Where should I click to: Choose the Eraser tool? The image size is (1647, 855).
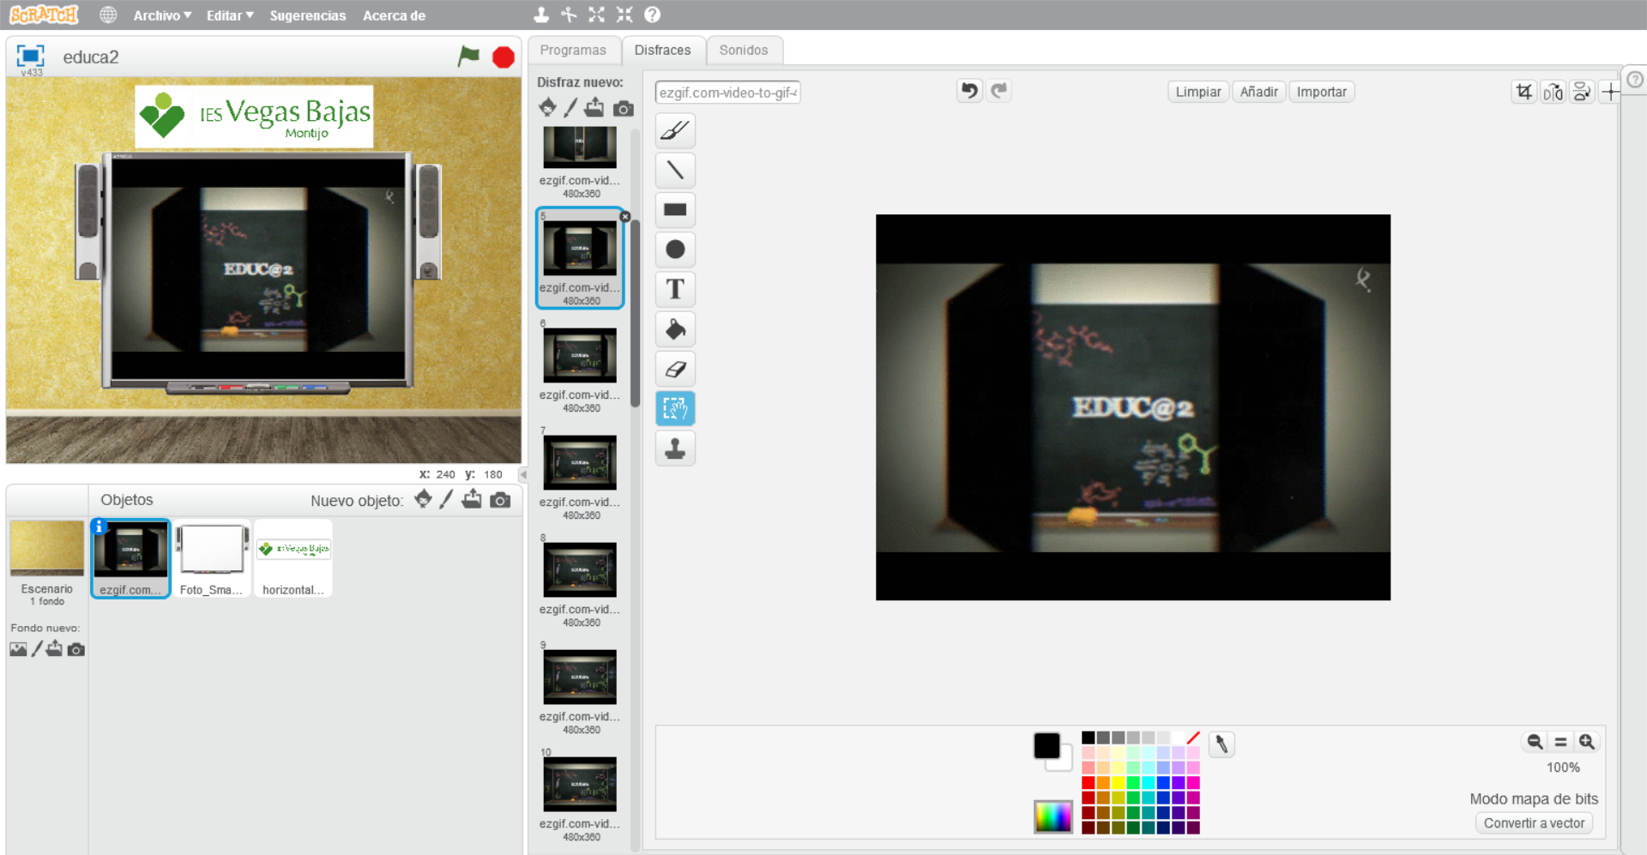tap(675, 369)
